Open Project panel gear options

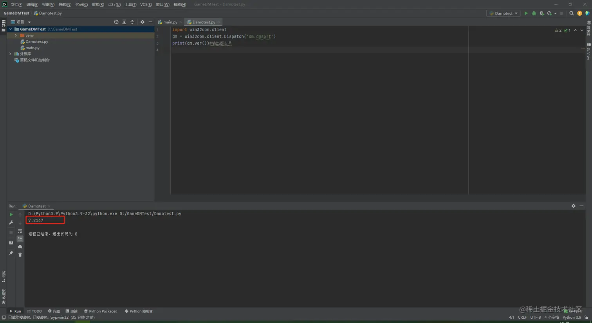[142, 22]
